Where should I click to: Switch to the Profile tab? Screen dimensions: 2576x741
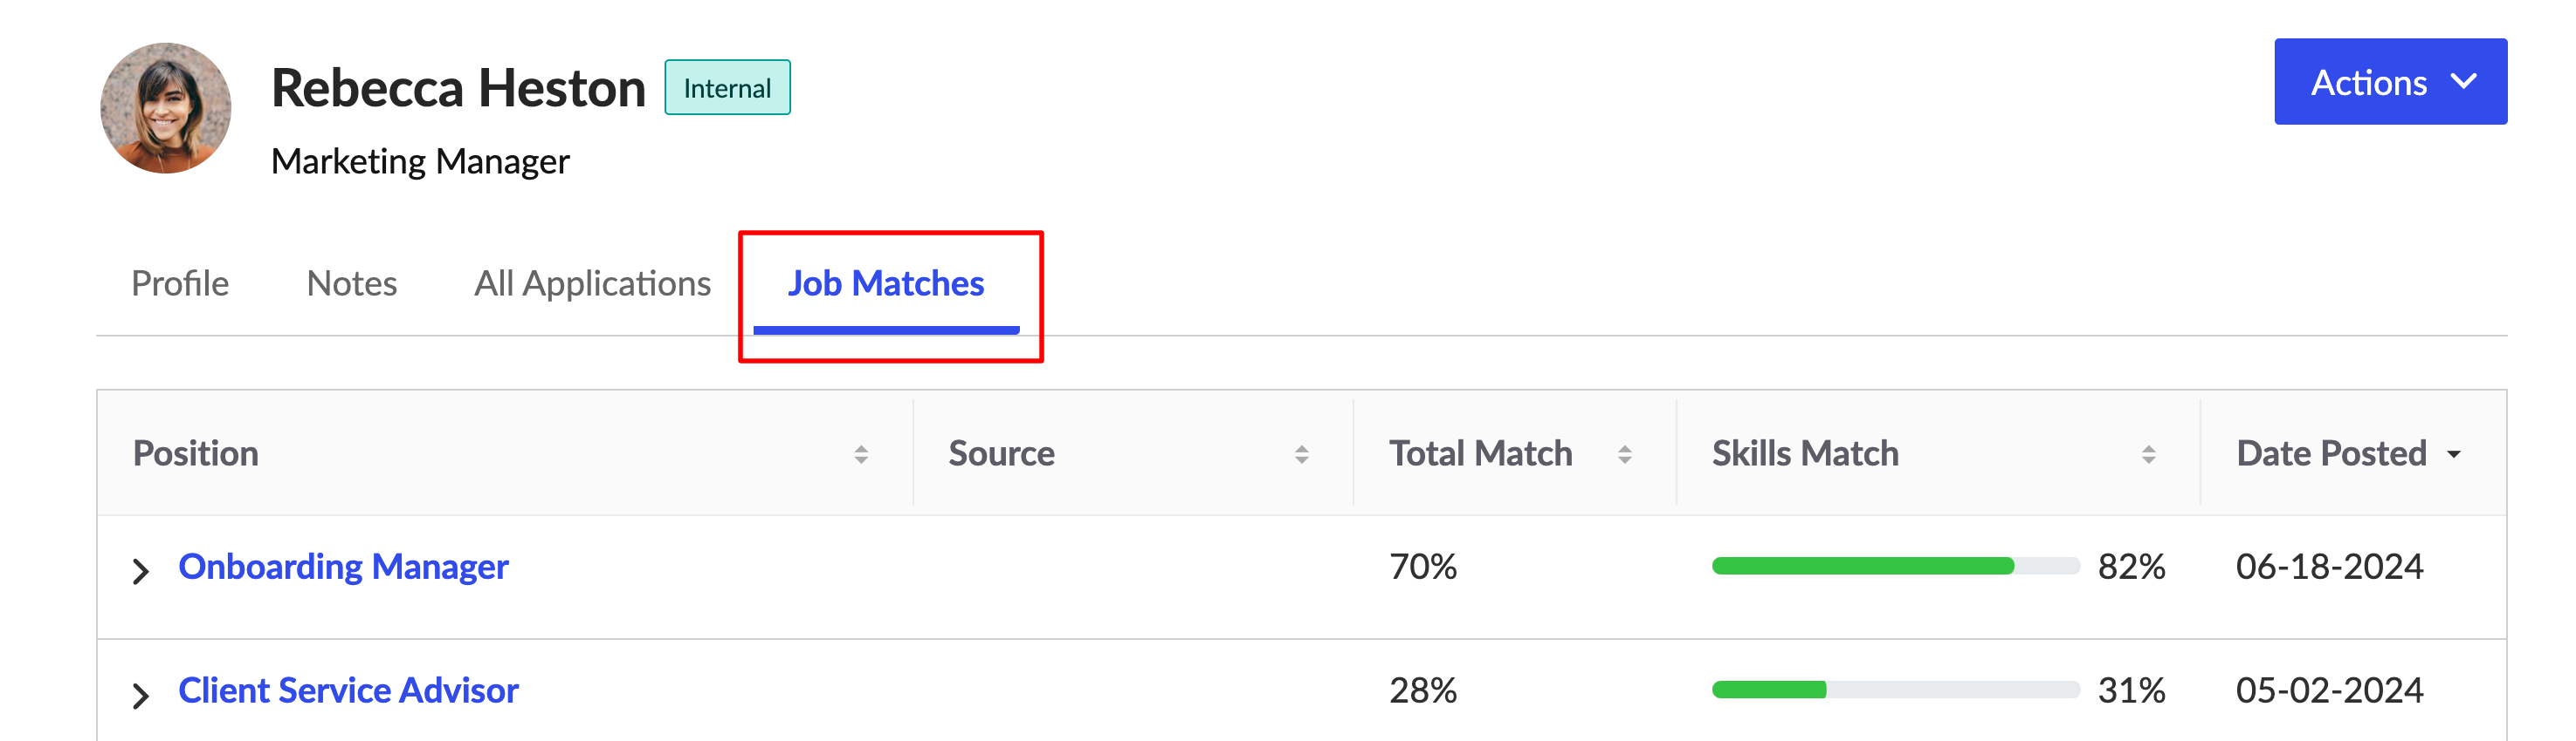coord(180,283)
